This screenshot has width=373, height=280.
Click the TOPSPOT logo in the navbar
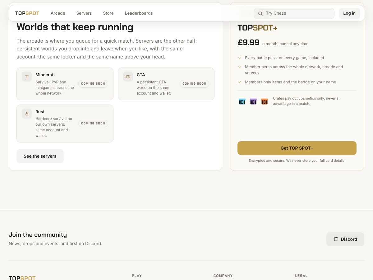coord(27,13)
